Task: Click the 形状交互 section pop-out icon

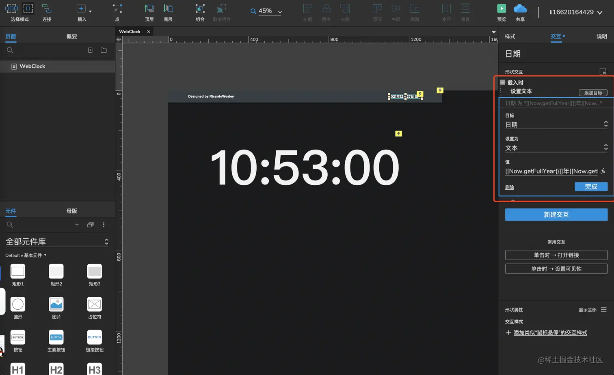Action: pos(603,72)
